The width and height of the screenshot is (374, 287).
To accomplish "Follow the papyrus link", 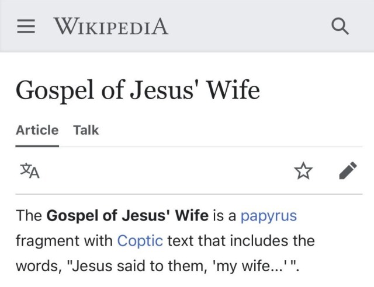I will [269, 216].
